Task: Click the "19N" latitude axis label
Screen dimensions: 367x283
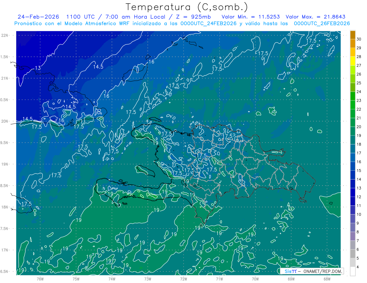Action: (x=5, y=164)
